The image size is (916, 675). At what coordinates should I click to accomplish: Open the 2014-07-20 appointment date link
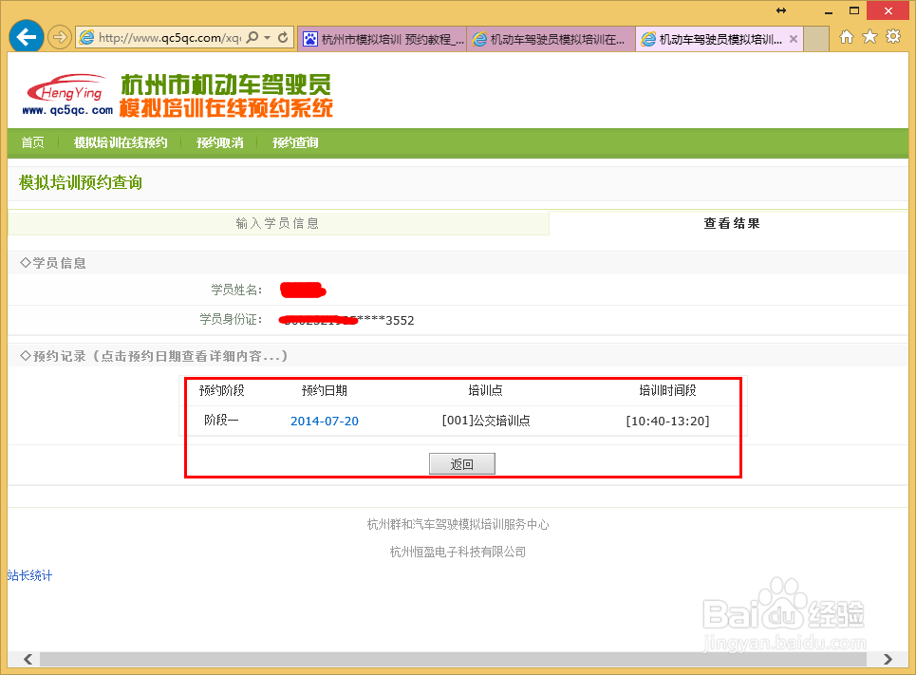tap(324, 421)
